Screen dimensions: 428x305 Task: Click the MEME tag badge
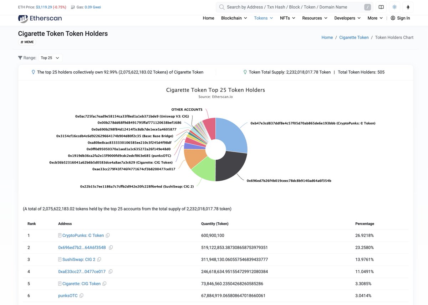click(27, 42)
